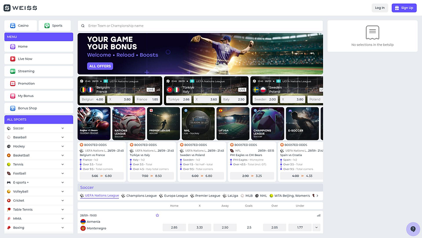
Task: Click the empty betslip icon
Action: (x=372, y=33)
